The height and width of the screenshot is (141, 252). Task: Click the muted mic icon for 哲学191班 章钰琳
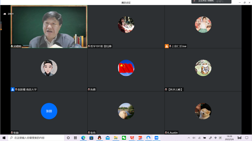tap(89, 46)
